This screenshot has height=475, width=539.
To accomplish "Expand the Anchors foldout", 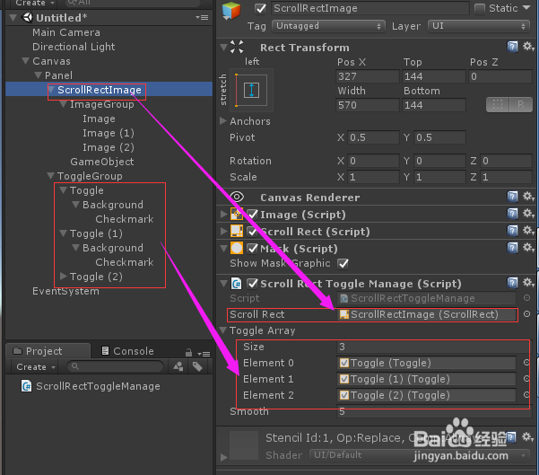I will click(223, 121).
